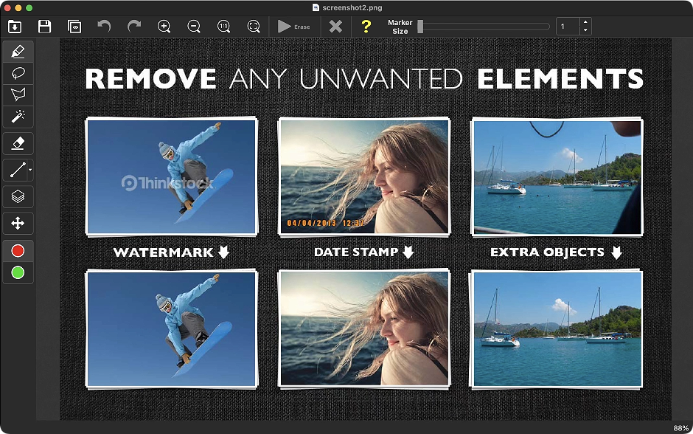This screenshot has width=693, height=434.
Task: Decrease marker size with down arrow
Action: [x=585, y=30]
